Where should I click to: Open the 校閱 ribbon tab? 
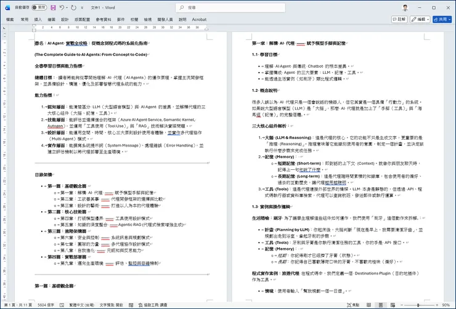tap(134, 20)
